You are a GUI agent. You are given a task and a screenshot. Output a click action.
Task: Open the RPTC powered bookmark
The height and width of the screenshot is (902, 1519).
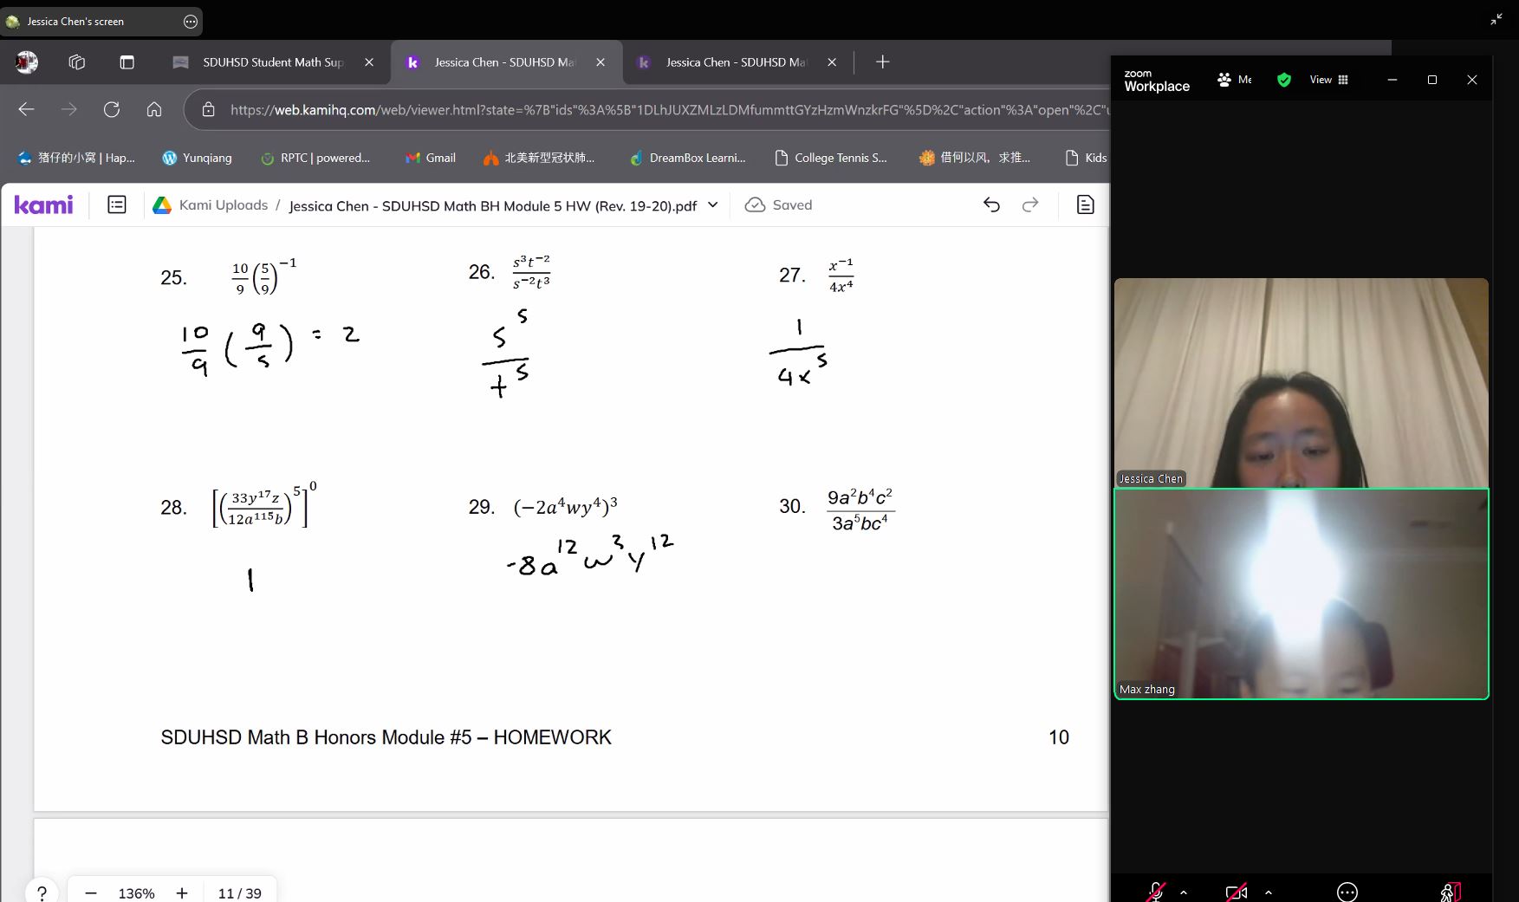tap(315, 158)
